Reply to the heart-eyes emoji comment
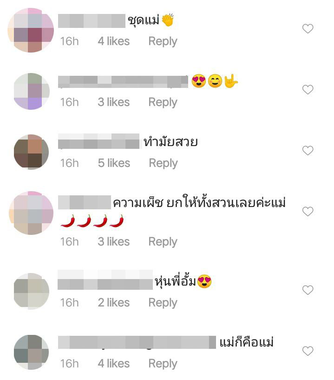Image resolution: width=334 pixels, height=380 pixels. click(163, 102)
